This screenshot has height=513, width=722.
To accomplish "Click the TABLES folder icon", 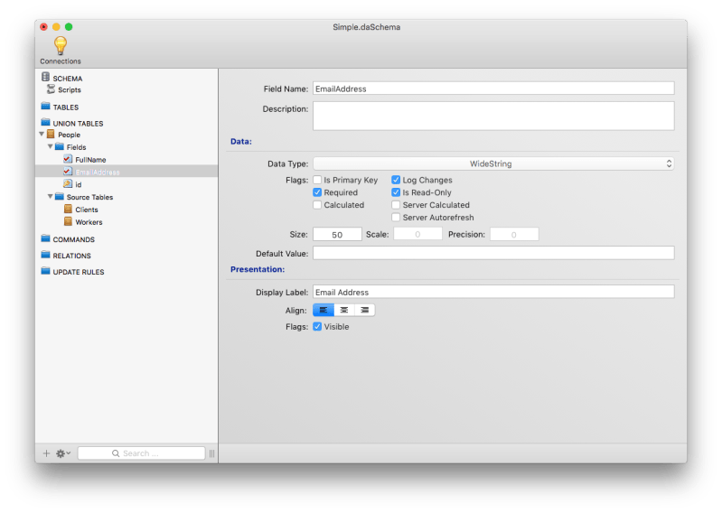I will pos(45,107).
